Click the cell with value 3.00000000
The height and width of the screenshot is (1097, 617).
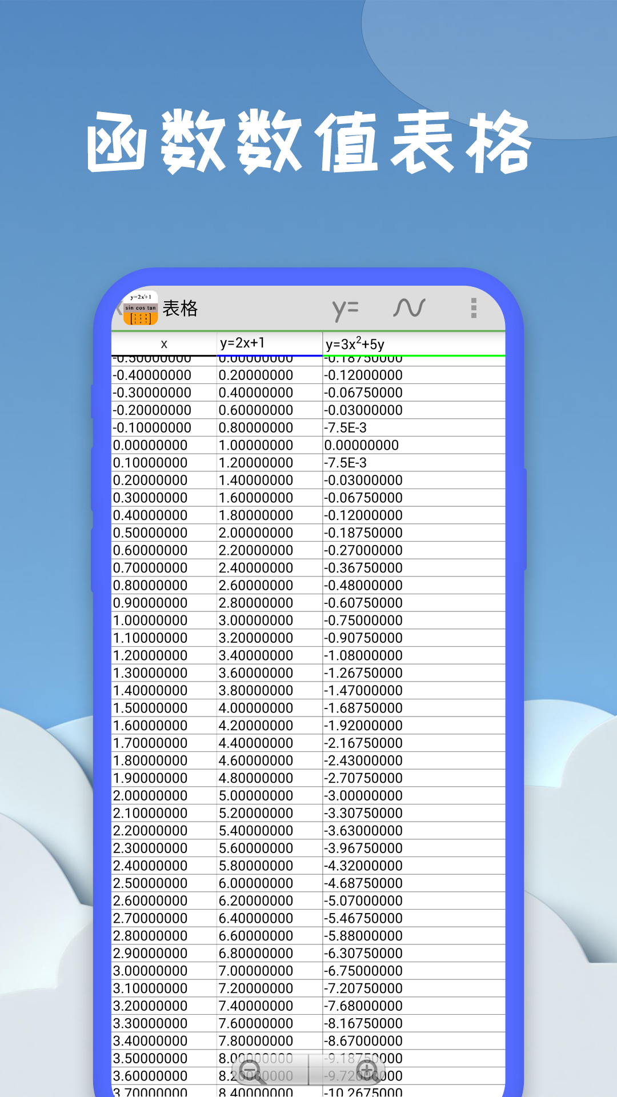coord(255,620)
